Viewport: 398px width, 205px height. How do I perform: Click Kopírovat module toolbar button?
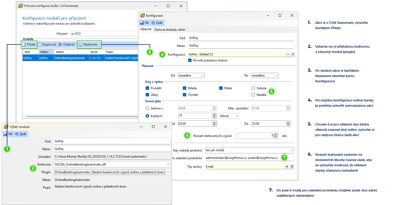tap(47, 44)
